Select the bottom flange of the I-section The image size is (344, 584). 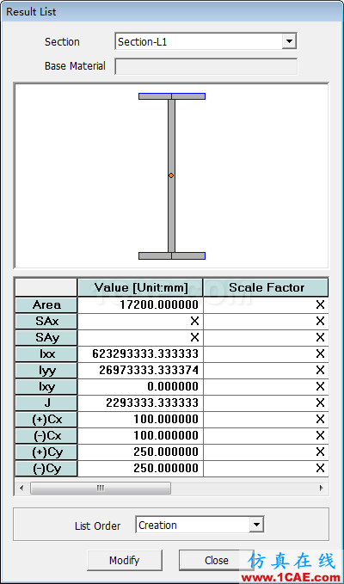click(172, 255)
